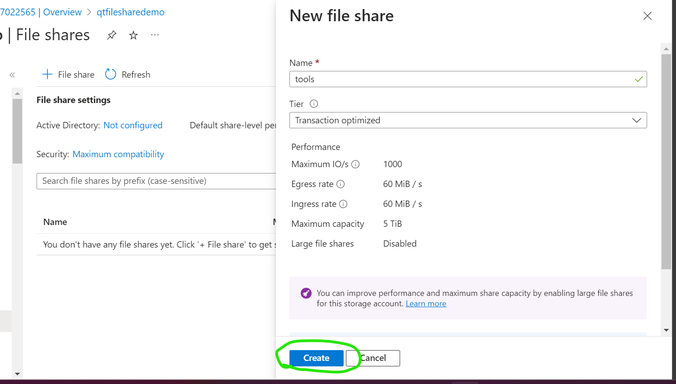Show info for Ingress rate
The height and width of the screenshot is (384, 676).
coord(343,204)
